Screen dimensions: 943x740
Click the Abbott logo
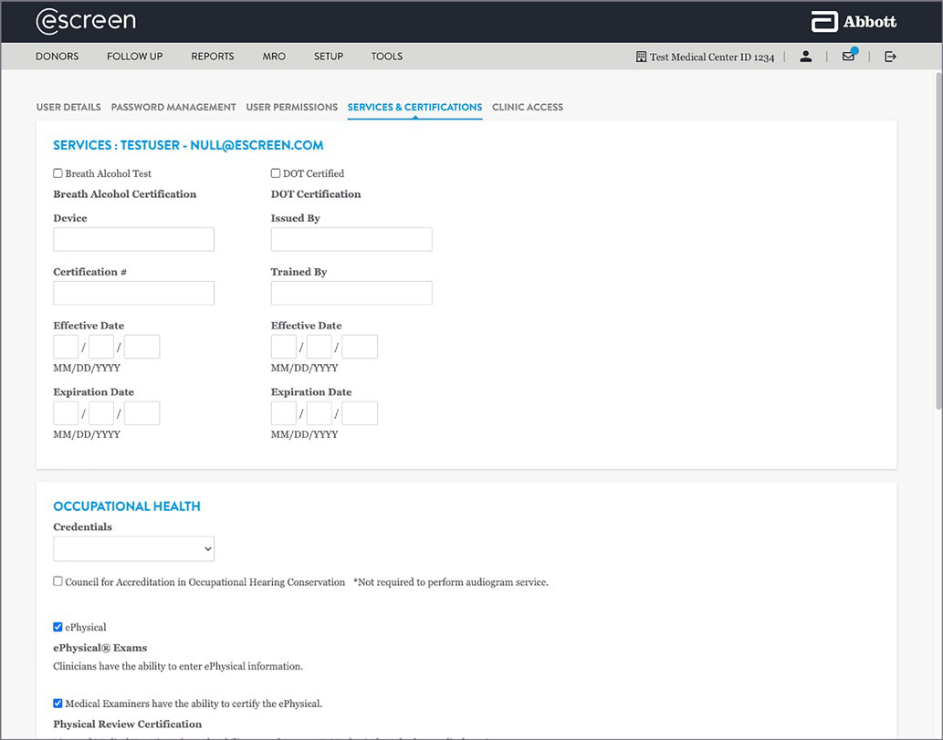(x=854, y=22)
